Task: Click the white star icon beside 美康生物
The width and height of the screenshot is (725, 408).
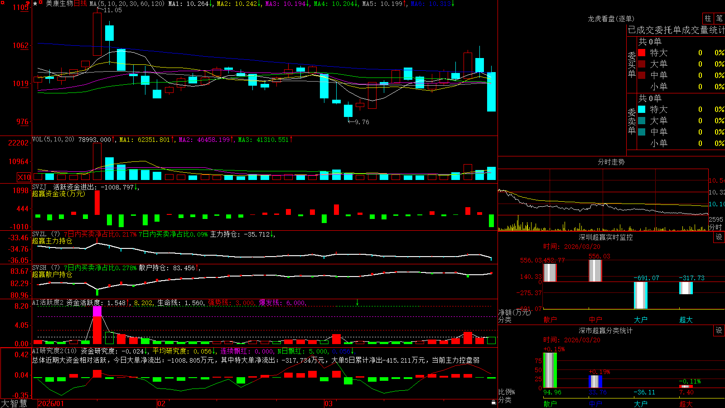Action: coord(35,3)
